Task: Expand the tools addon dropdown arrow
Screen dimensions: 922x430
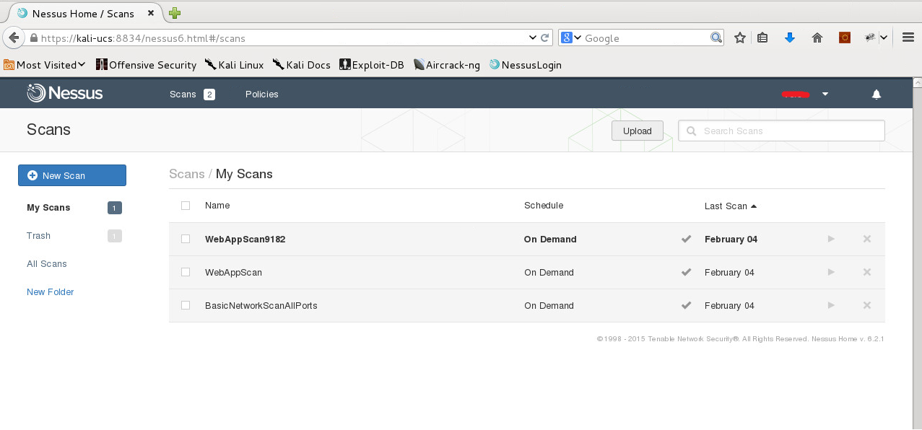Action: [884, 38]
